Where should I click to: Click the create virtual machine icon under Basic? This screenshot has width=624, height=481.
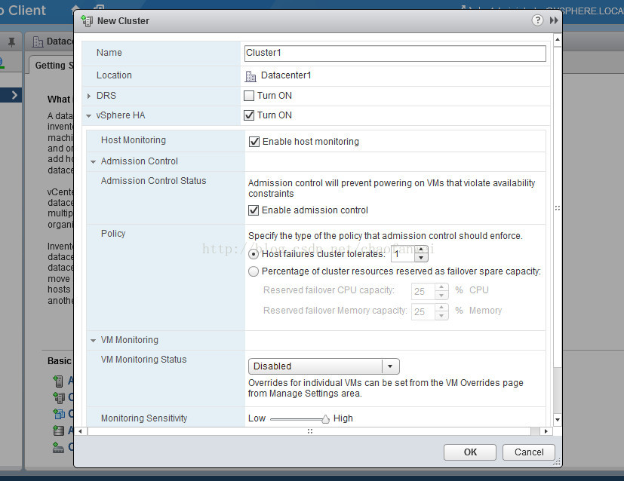59,413
